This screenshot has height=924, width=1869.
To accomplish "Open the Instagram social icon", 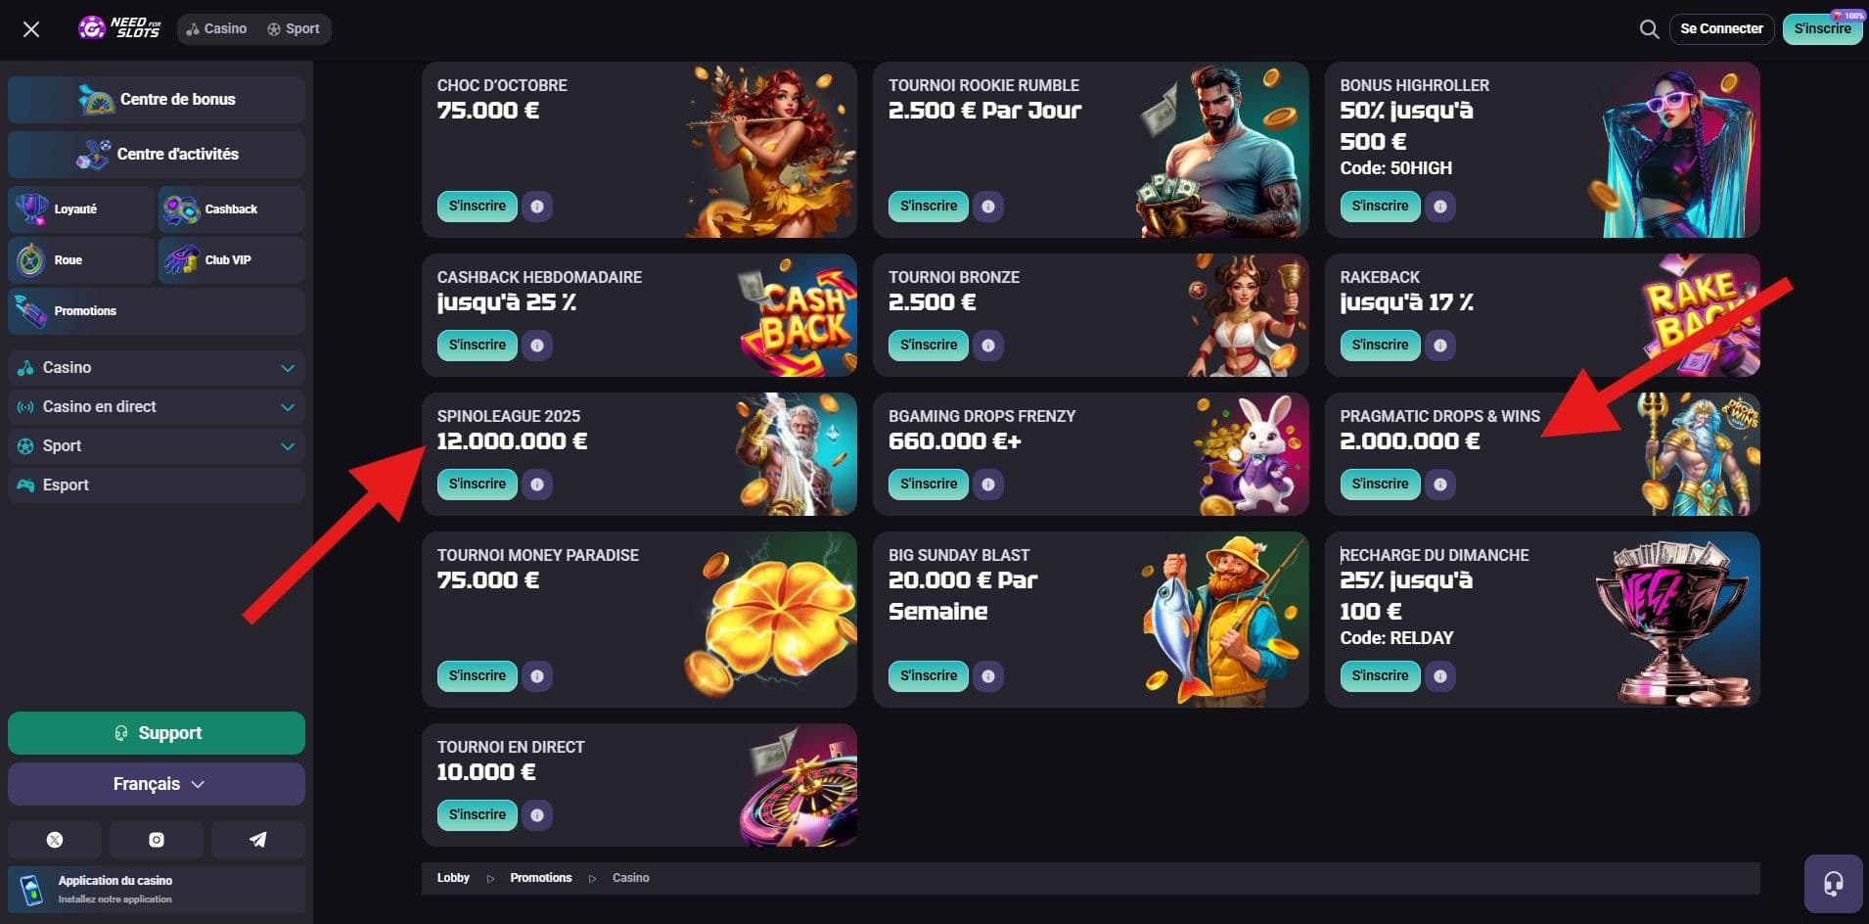I will [157, 840].
